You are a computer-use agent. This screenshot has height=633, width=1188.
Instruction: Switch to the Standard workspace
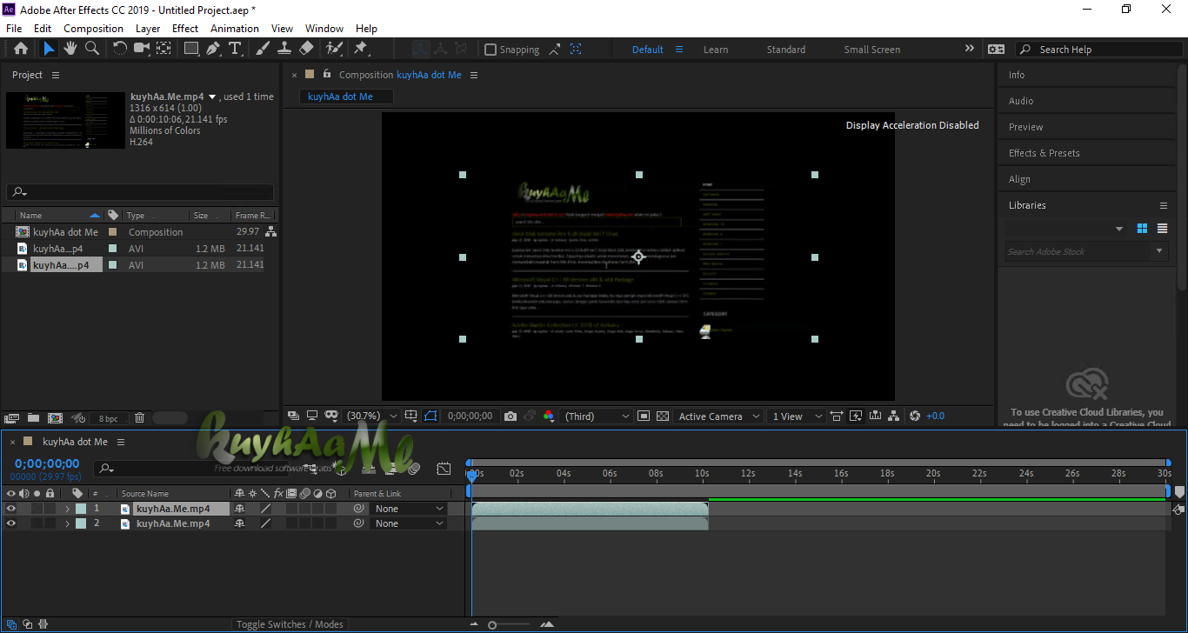[x=786, y=50]
